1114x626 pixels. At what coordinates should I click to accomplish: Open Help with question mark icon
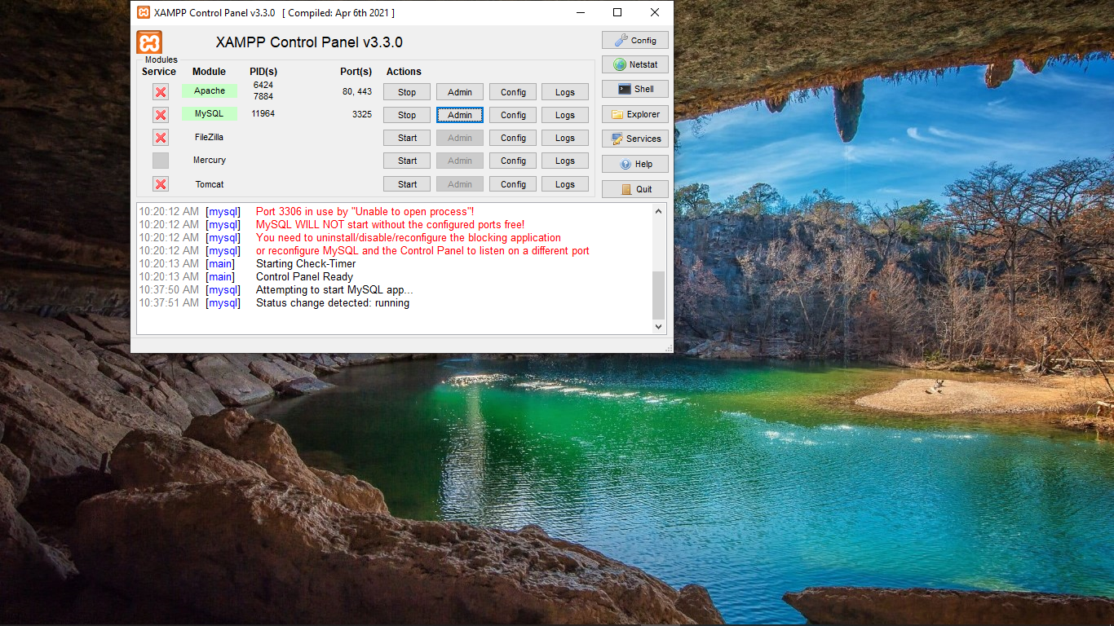coord(635,164)
